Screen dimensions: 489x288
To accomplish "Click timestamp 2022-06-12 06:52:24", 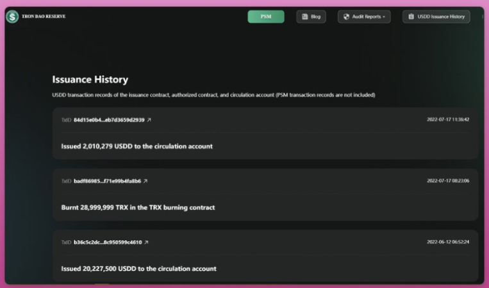I will tap(448, 242).
